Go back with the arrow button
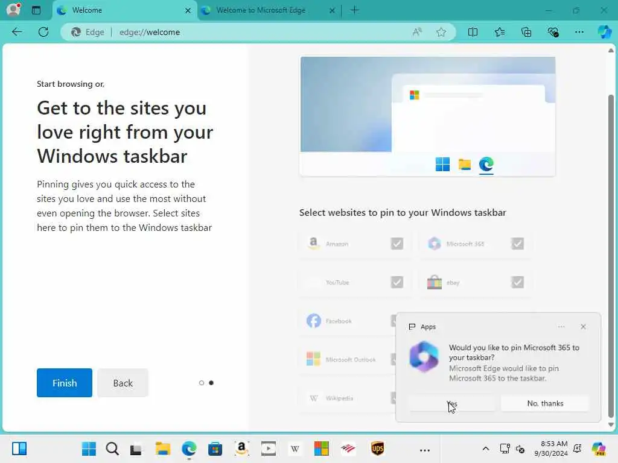 [17, 32]
